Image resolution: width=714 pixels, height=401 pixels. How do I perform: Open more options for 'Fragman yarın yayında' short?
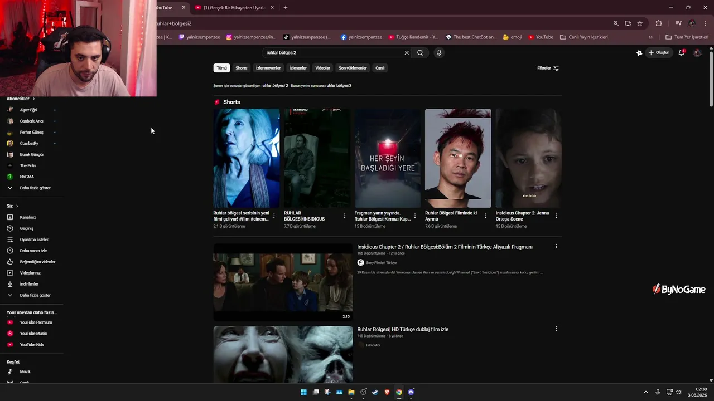point(415,216)
